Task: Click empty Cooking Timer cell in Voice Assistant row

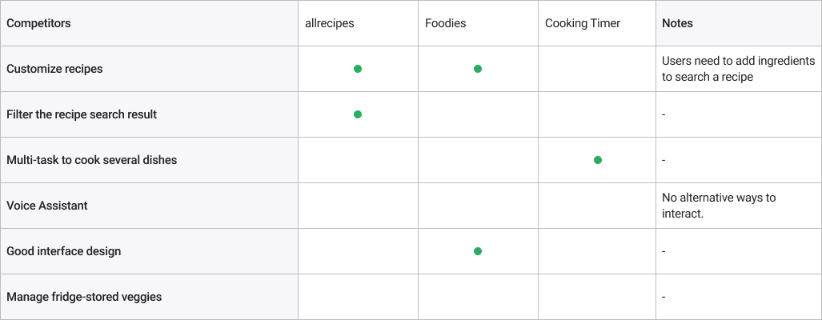Action: click(x=598, y=206)
